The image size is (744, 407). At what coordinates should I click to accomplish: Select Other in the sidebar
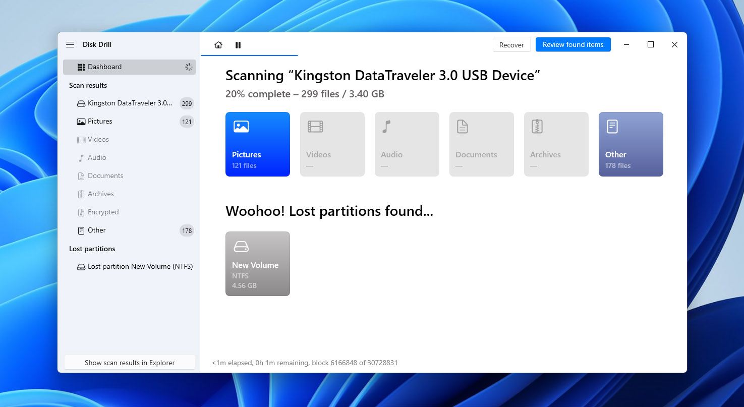point(129,230)
